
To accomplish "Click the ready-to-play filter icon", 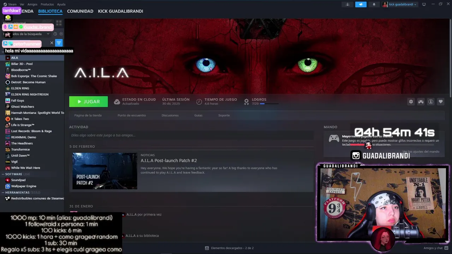I will (x=61, y=34).
